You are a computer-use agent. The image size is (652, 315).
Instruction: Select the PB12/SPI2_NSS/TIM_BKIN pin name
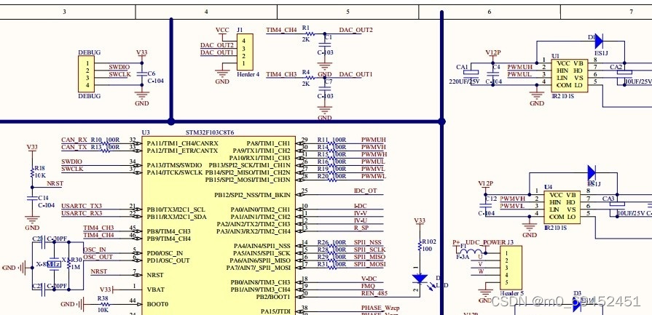252,195
